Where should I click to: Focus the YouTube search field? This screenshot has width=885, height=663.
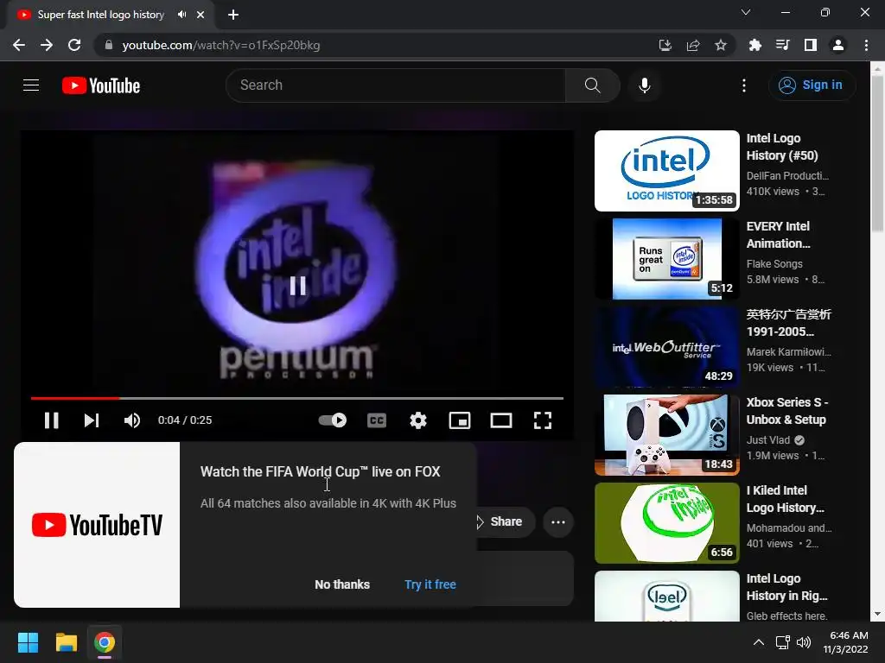[396, 85]
